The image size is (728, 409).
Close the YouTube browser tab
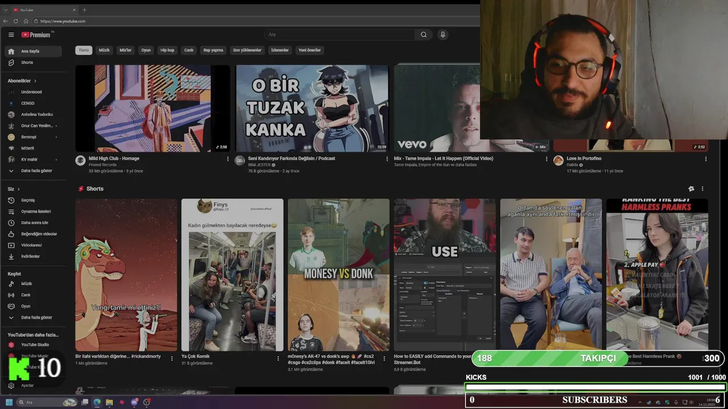74,10
